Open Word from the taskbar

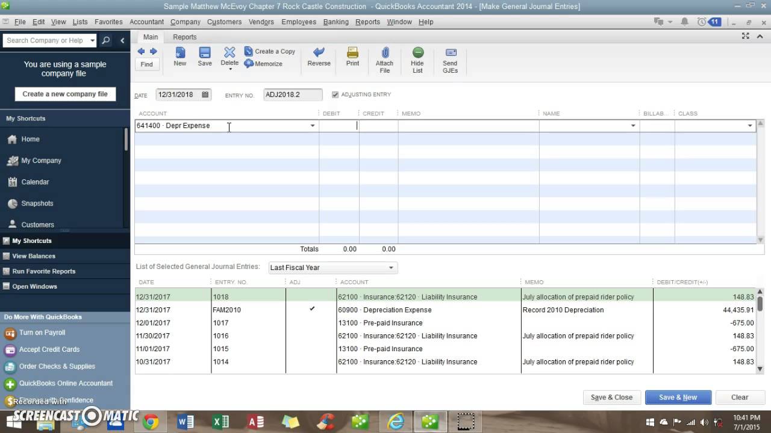point(186,422)
